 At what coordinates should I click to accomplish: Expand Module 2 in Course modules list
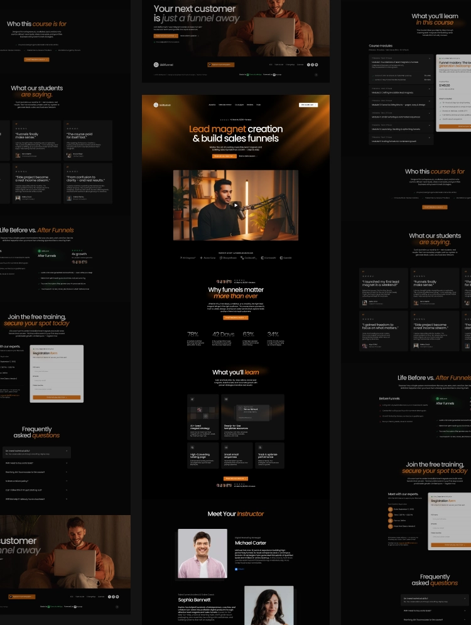pos(401,90)
